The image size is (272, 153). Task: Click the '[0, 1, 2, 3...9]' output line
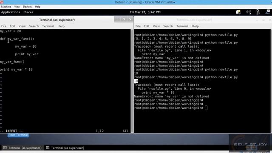[x=163, y=39]
